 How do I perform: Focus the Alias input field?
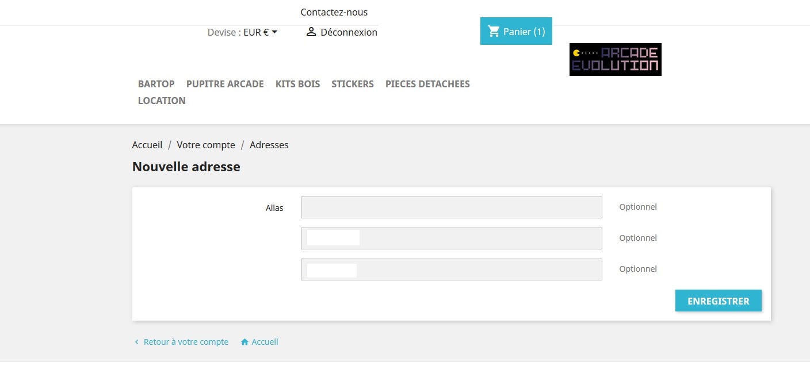(x=452, y=207)
